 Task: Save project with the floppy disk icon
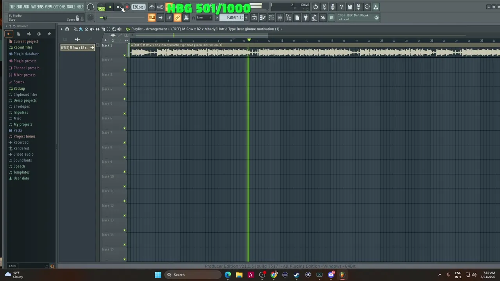[350, 7]
